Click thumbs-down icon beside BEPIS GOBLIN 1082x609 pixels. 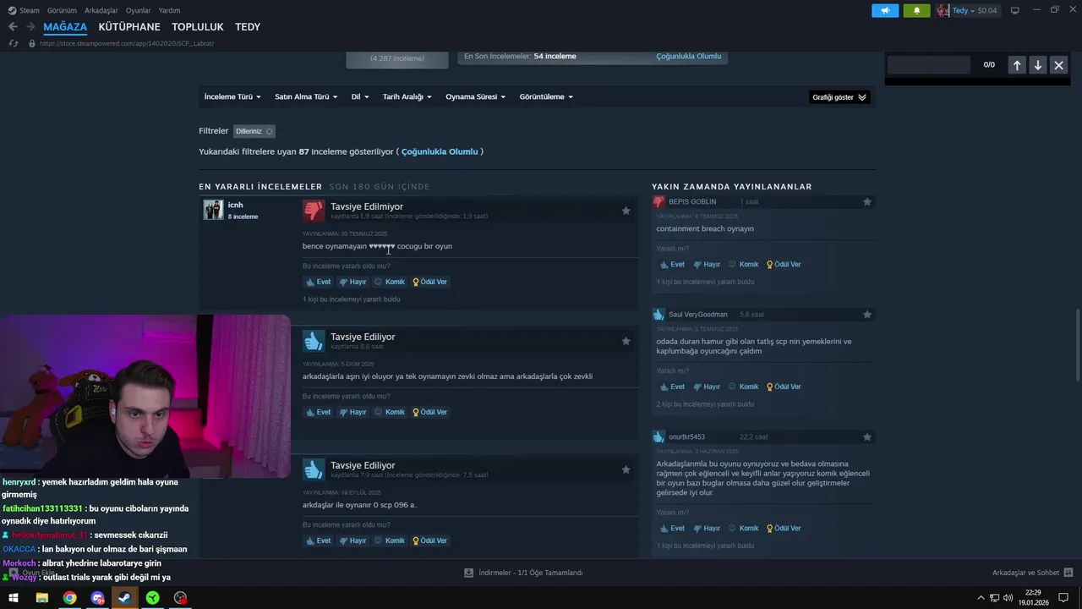(x=658, y=201)
